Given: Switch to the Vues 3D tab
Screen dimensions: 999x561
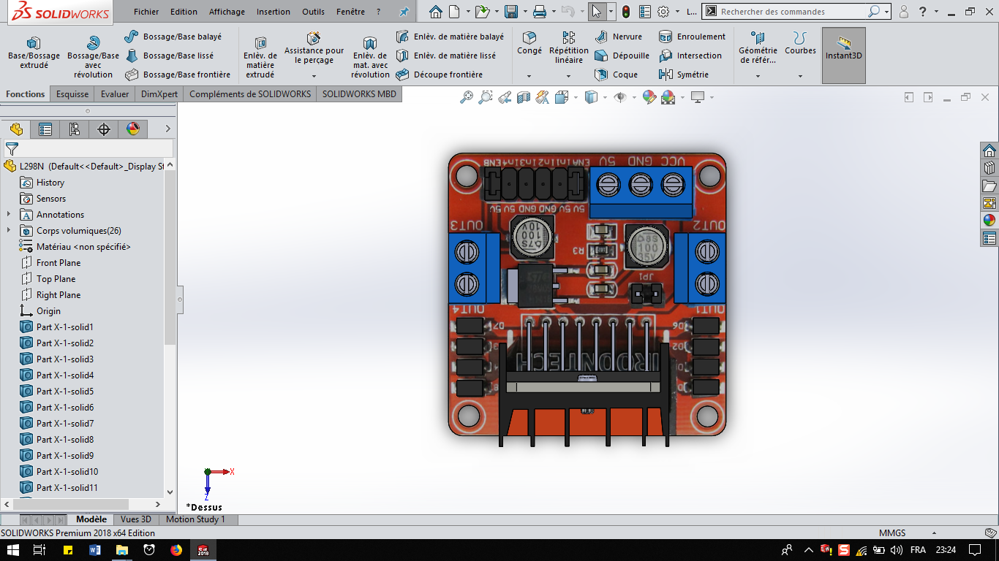Looking at the screenshot, I should [136, 519].
